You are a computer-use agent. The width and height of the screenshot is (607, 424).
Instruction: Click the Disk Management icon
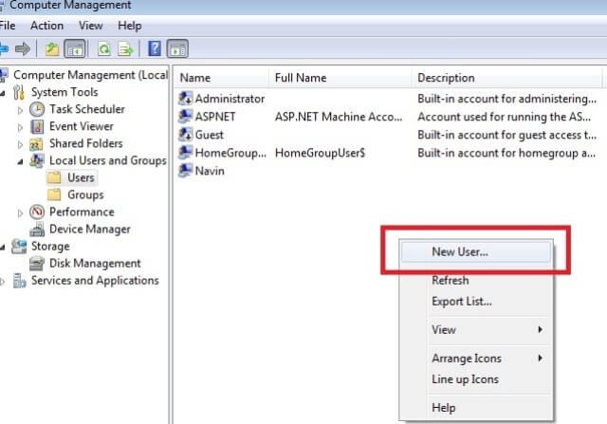coord(37,264)
